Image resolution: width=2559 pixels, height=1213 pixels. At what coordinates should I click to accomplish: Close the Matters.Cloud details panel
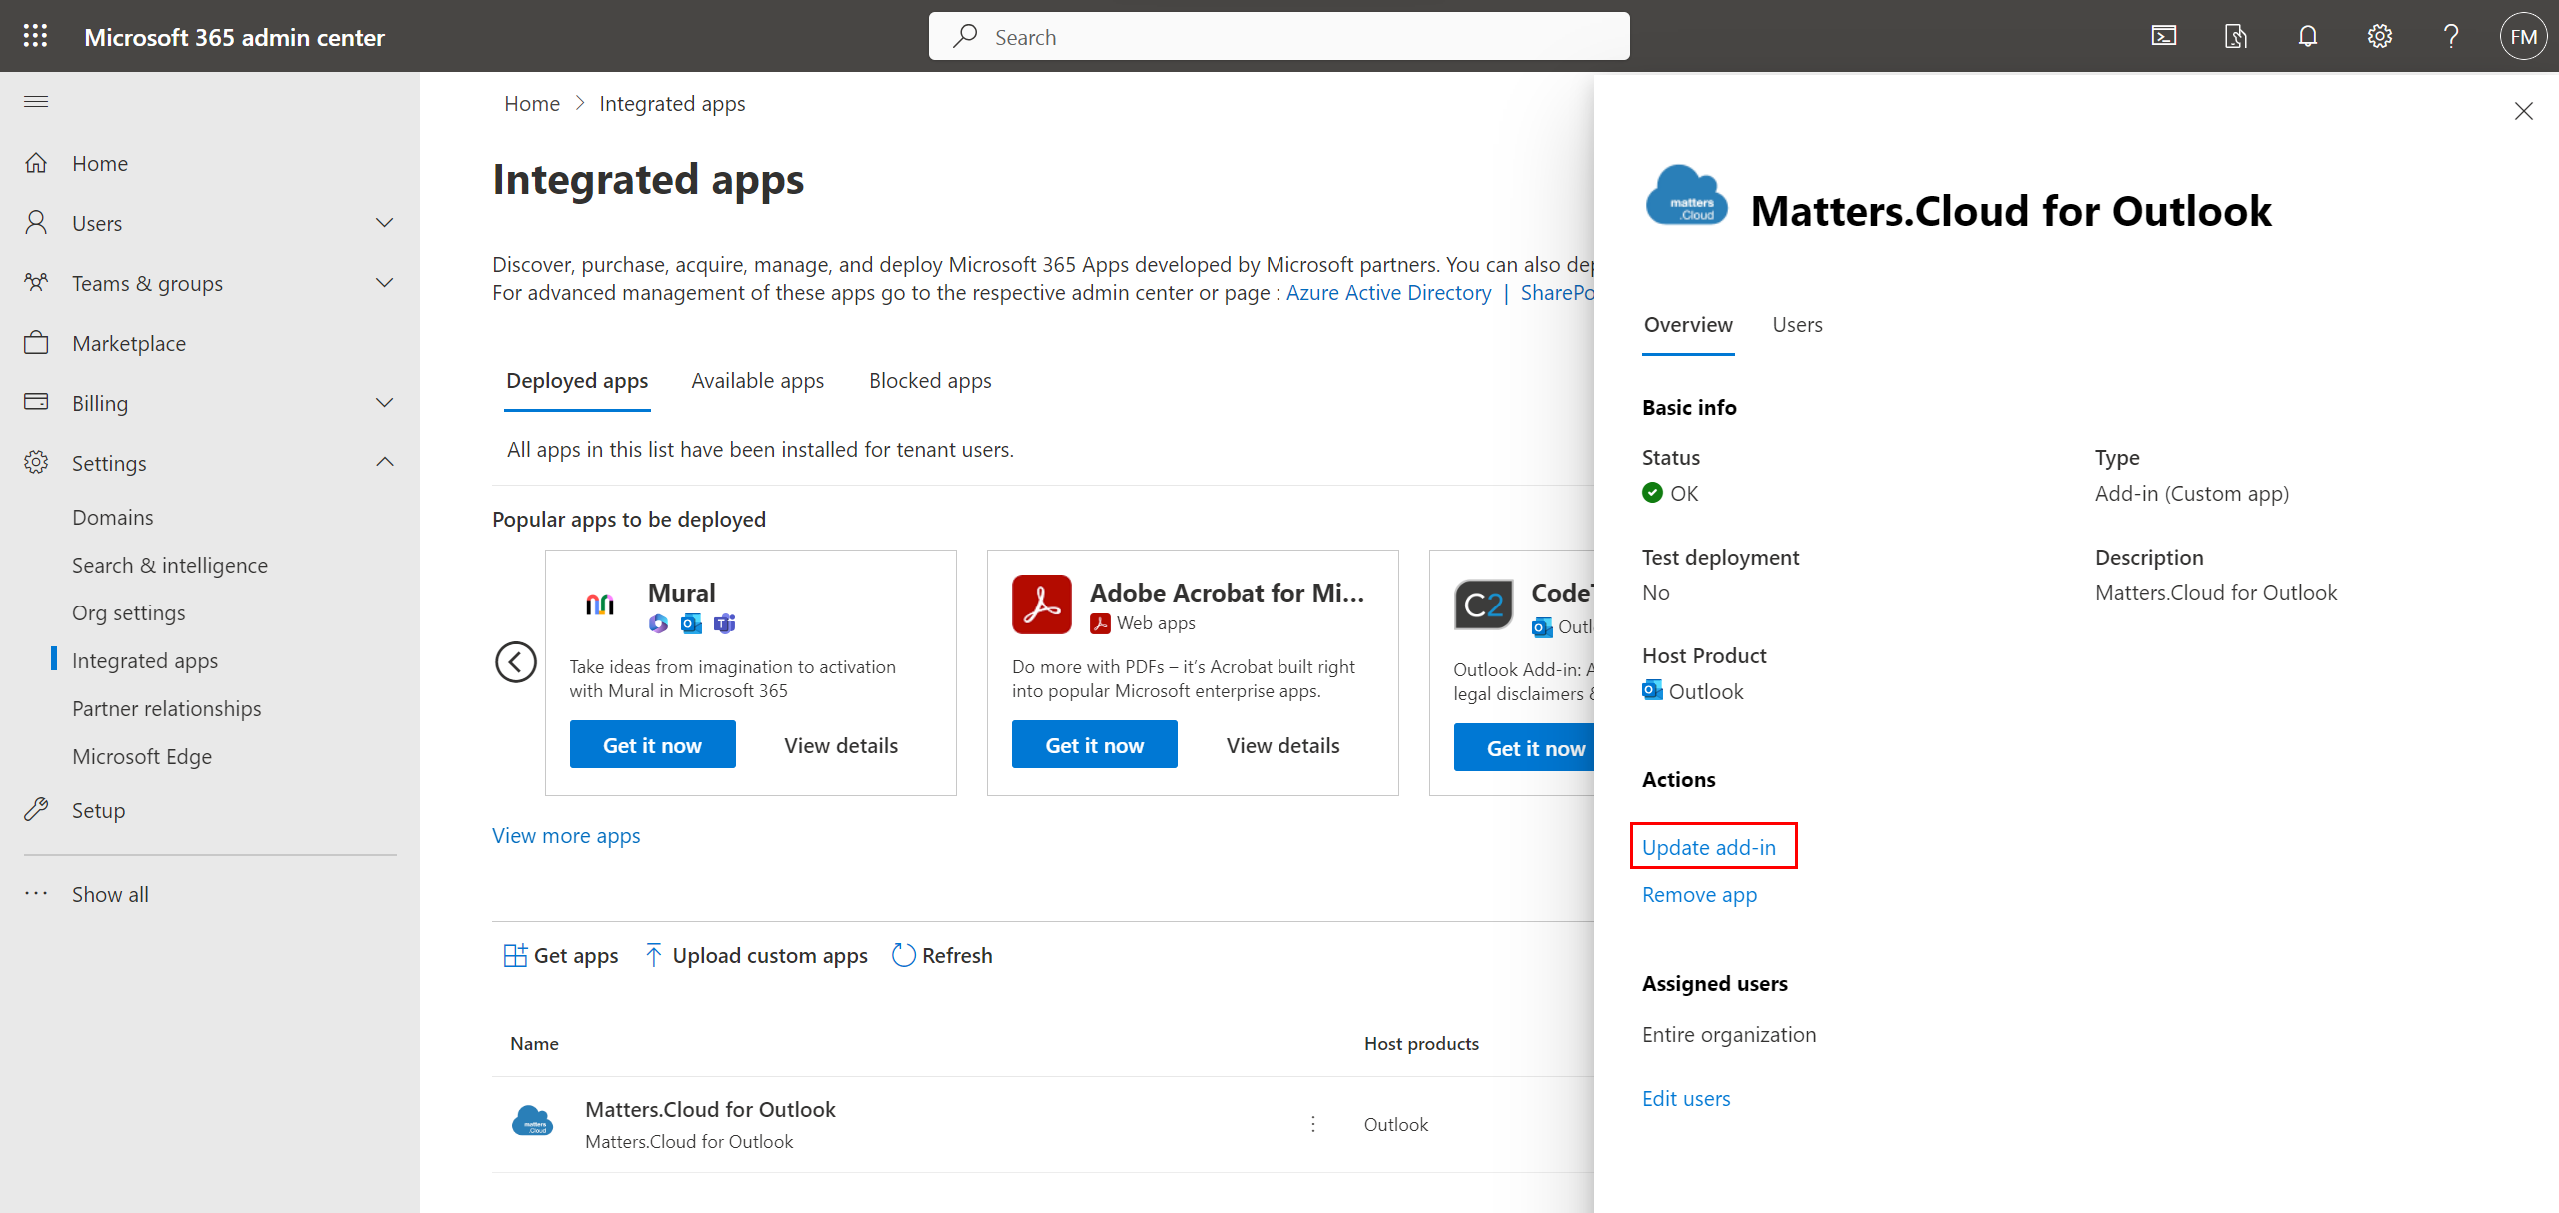pyautogui.click(x=2524, y=111)
